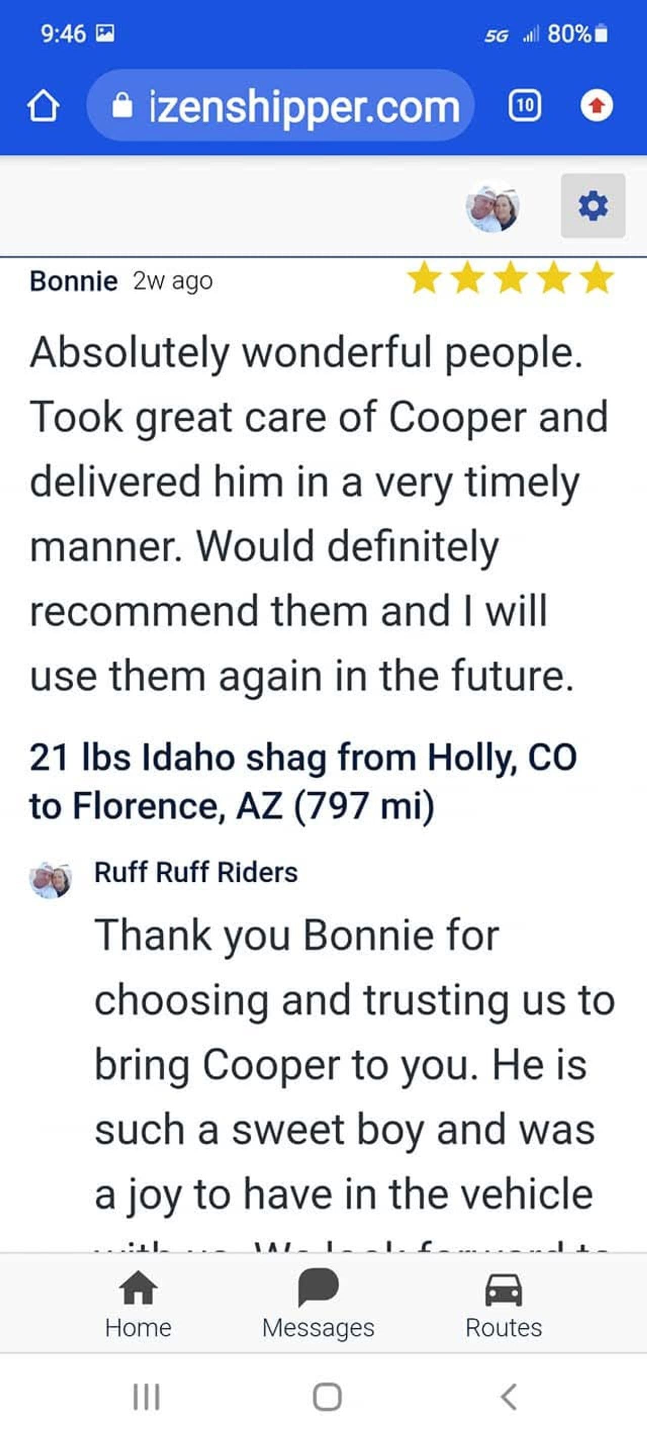Tap the five-star rating on Bonnie's review

pos(511,278)
